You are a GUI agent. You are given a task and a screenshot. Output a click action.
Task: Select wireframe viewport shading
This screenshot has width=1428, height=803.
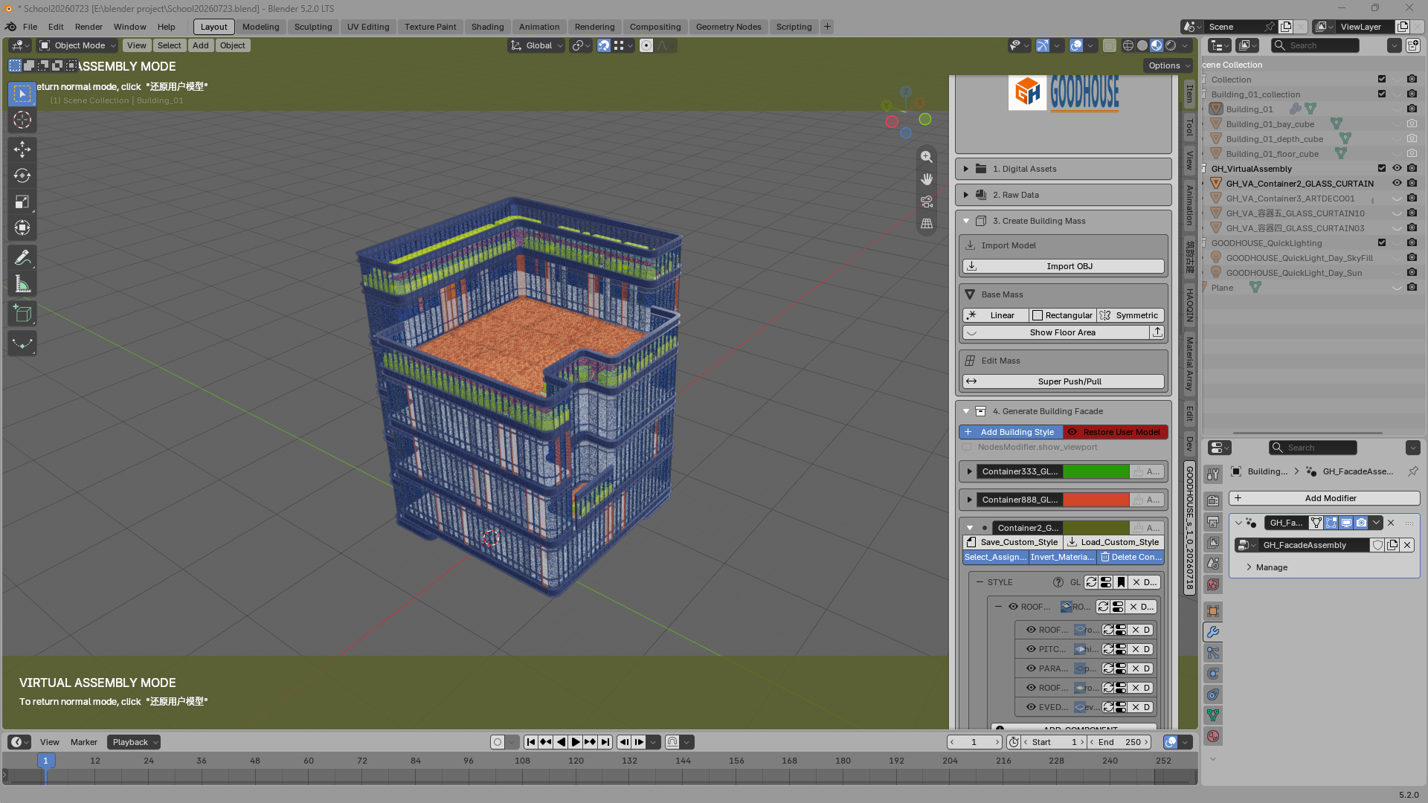[x=1128, y=45]
